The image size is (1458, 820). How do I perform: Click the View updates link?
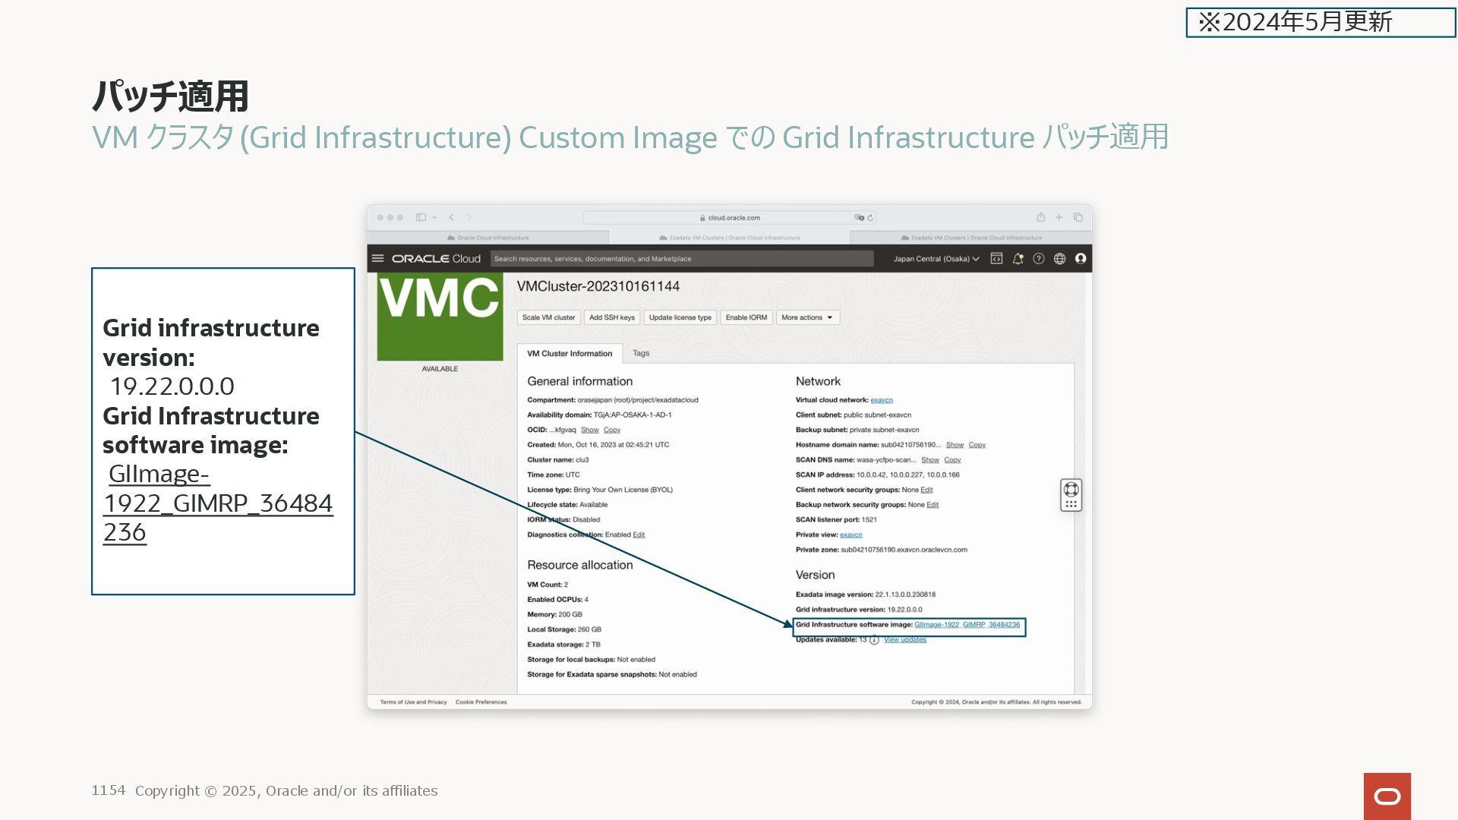904,640
